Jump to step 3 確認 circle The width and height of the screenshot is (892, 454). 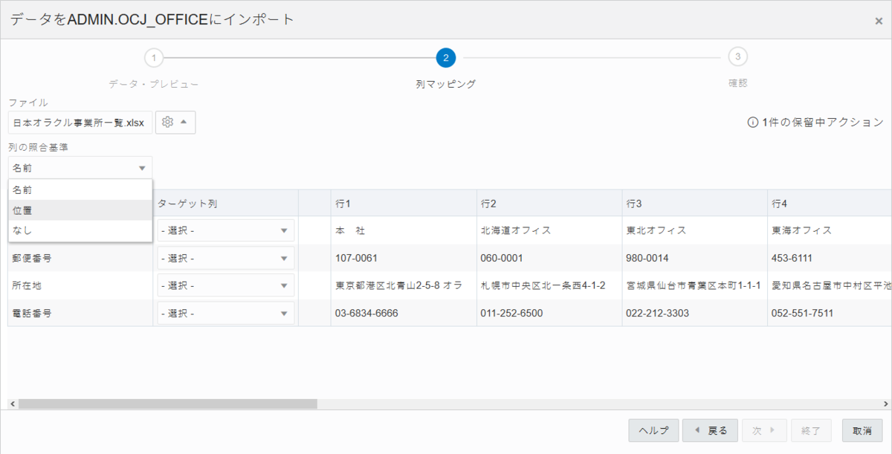click(737, 57)
